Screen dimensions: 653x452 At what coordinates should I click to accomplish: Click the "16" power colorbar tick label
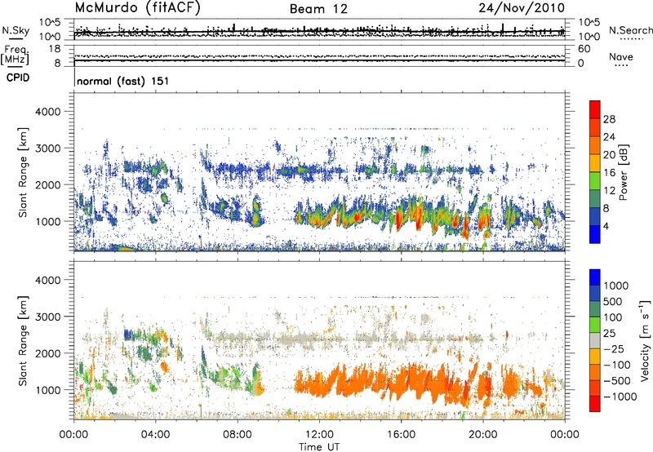(609, 173)
